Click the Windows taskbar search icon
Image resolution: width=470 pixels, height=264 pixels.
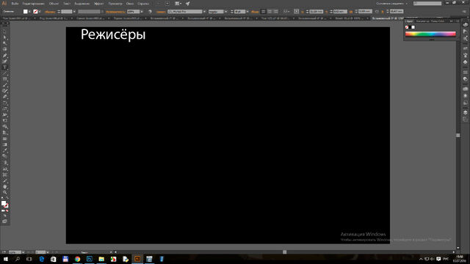18,259
